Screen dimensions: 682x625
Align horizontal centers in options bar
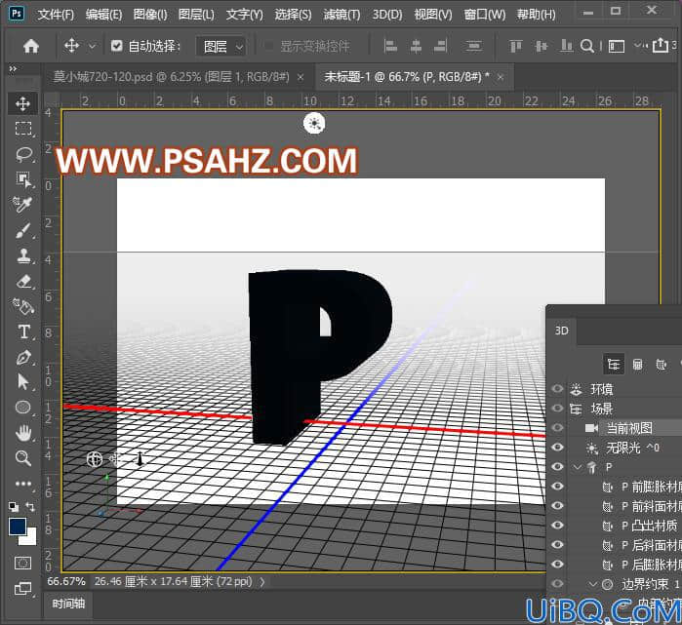[x=416, y=46]
